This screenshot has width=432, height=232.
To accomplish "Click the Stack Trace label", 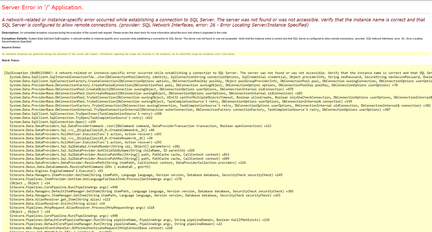I will (x=10, y=60).
